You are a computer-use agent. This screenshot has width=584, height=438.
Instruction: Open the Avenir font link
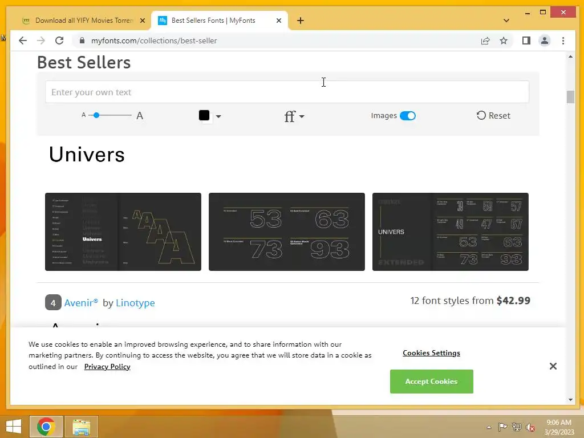(81, 303)
